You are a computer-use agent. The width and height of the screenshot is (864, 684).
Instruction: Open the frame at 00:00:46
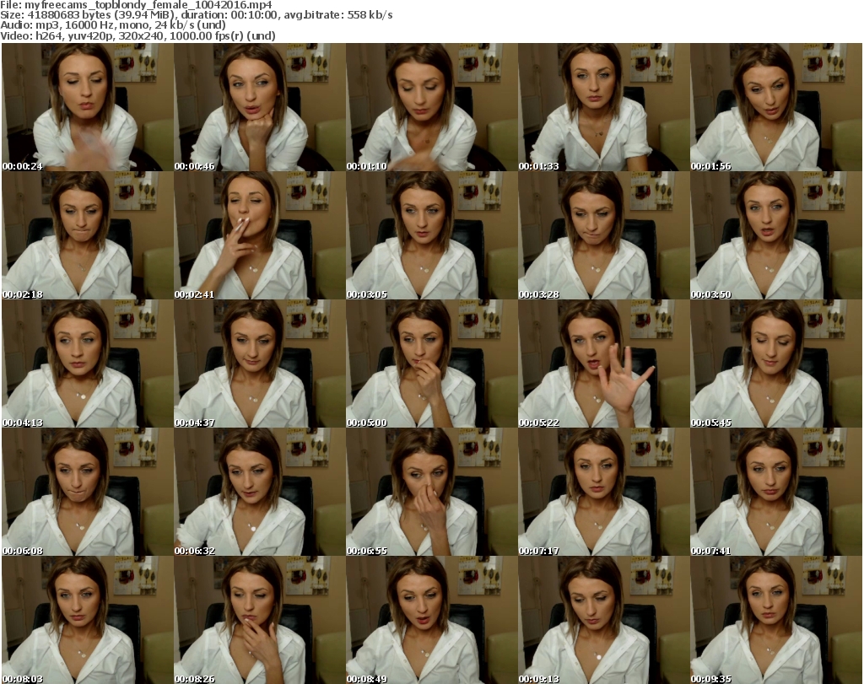[x=259, y=107]
